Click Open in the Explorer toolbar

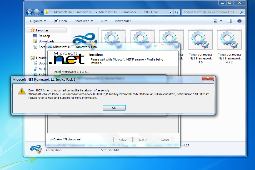(61, 21)
